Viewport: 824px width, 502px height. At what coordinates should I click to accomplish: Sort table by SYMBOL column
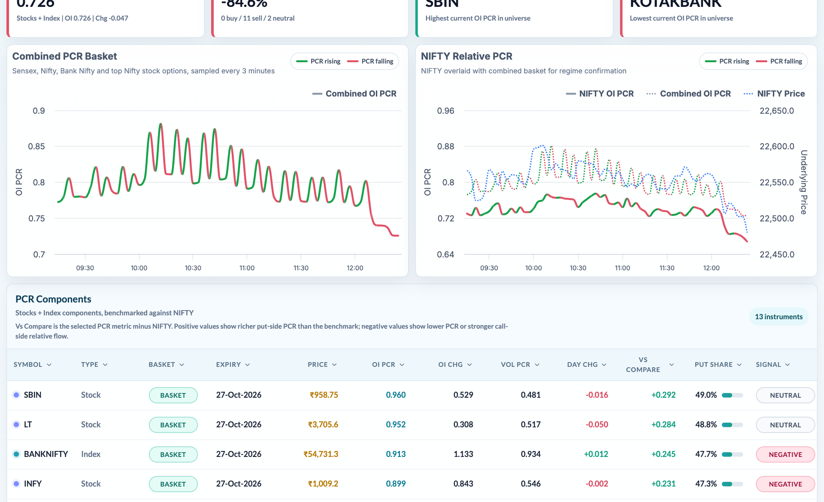[x=33, y=365]
